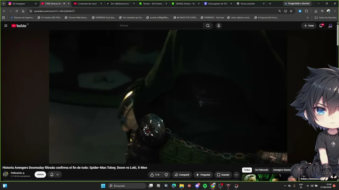
Task: Open the Chrome zoom magnifier in address bar
Action: pyautogui.click(x=280, y=11)
